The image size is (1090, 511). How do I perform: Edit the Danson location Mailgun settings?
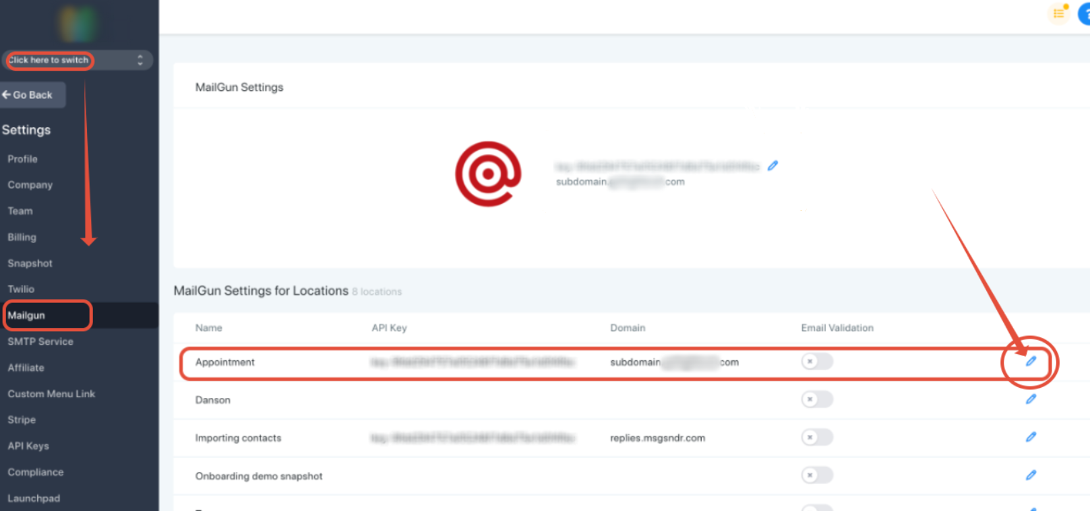pos(1031,399)
